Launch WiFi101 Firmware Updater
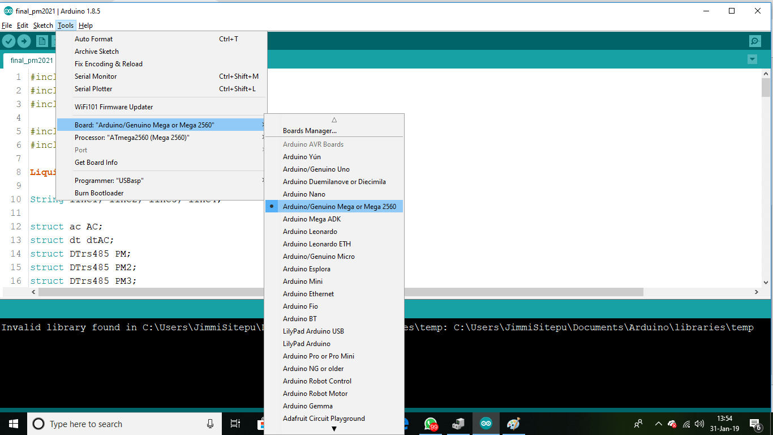 pyautogui.click(x=162, y=107)
